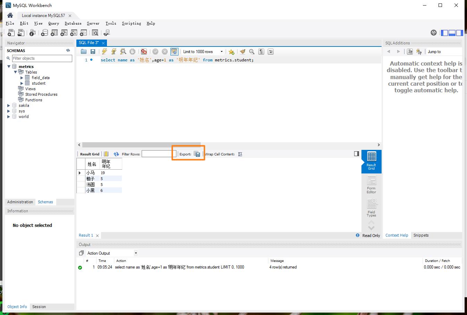Viewport: 467px width, 315px height.
Task: Toggle auto-commit mode button
Action: [x=174, y=52]
